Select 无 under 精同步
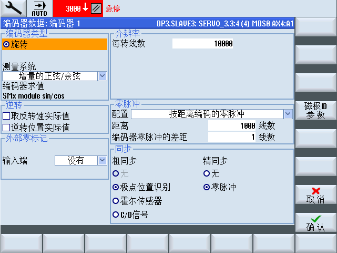This screenshot has width=337, height=253. pyautogui.click(x=206, y=173)
